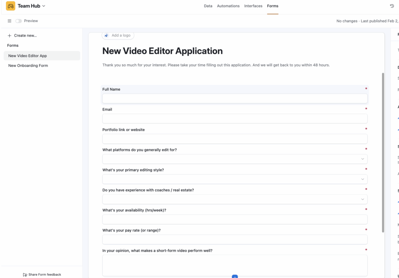Screen dimensions: 399x278
Task: Click the Team Hub game controller icon
Action: click(11, 6)
